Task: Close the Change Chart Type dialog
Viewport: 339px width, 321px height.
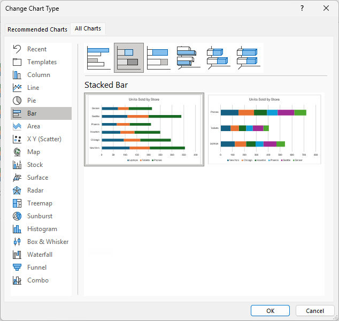Action: click(326, 9)
